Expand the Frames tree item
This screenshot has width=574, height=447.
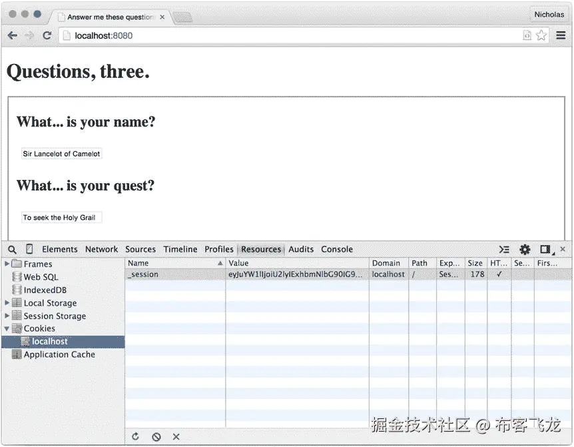(7, 264)
